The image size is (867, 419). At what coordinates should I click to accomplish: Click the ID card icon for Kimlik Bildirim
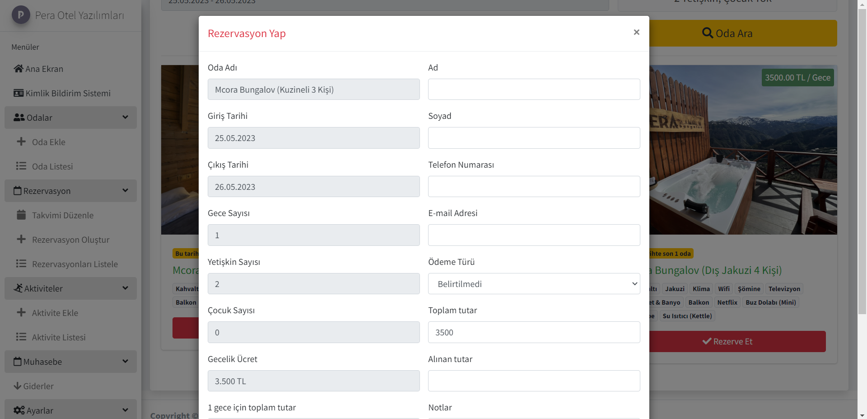click(x=19, y=93)
